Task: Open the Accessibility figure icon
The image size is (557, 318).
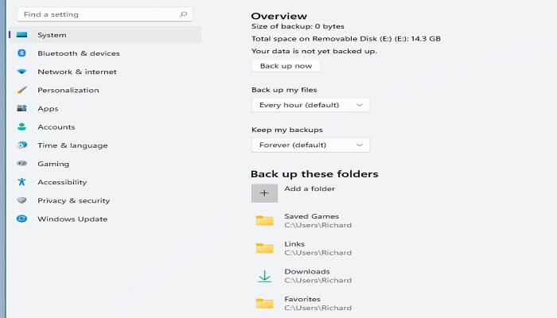Action: pos(22,182)
